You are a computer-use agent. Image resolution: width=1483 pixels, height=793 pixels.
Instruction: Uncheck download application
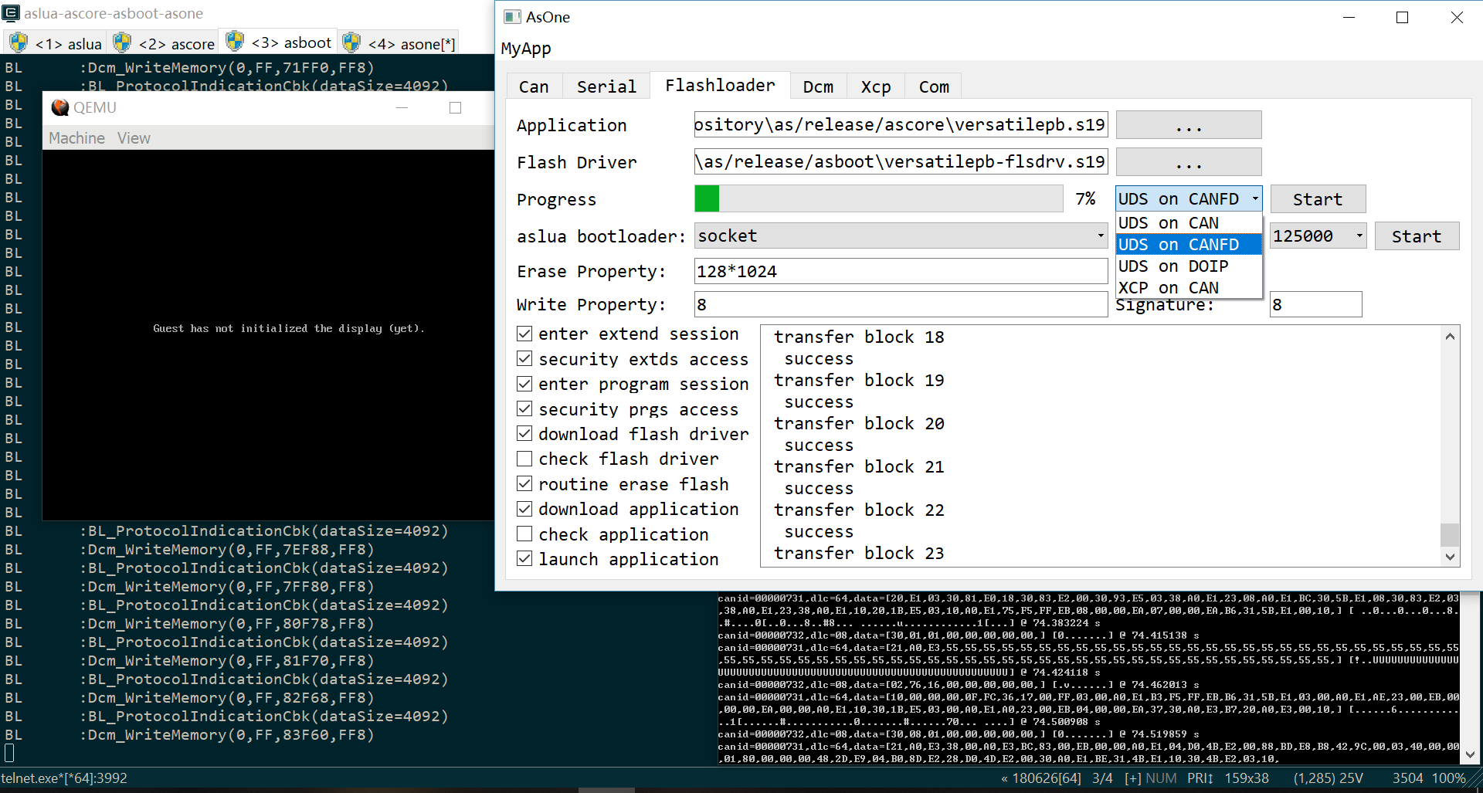pyautogui.click(x=524, y=509)
